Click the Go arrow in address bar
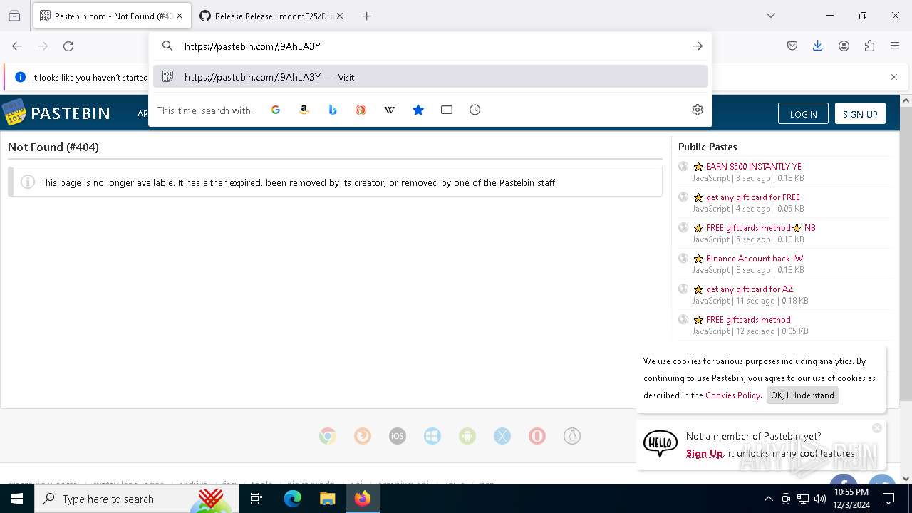Viewport: 912px width, 513px height. pos(697,46)
